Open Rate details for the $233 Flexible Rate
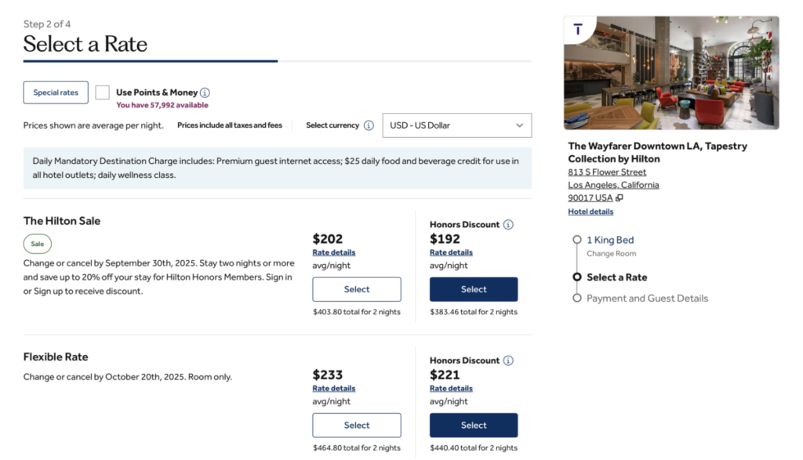Viewport: 803px width, 460px height. [x=334, y=389]
